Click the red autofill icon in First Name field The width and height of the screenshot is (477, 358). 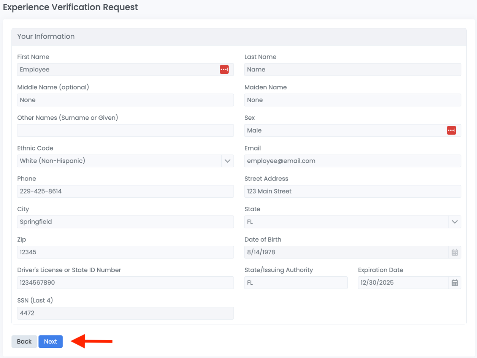click(224, 70)
